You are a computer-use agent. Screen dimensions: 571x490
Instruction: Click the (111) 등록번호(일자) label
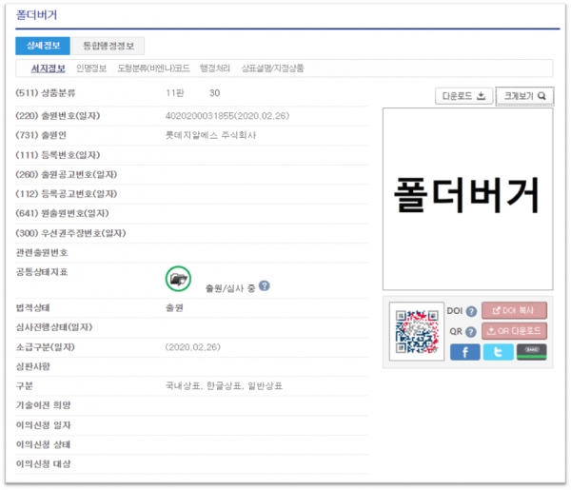coord(57,155)
